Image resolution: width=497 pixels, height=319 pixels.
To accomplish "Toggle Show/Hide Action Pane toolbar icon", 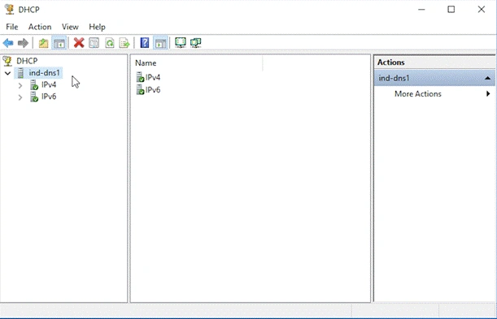I will click(160, 43).
